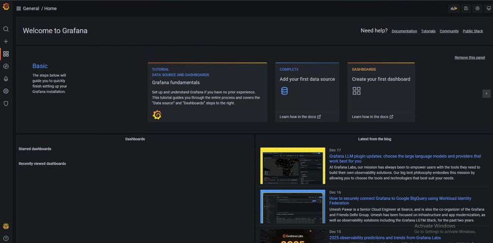Click the Add panel icon in the top bar
This screenshot has height=243, width=493.
(x=454, y=8)
